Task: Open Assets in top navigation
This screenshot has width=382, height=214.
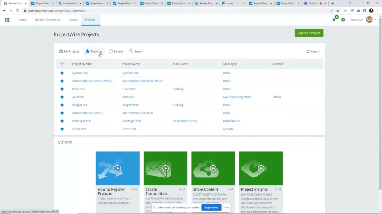Action: (x=73, y=20)
